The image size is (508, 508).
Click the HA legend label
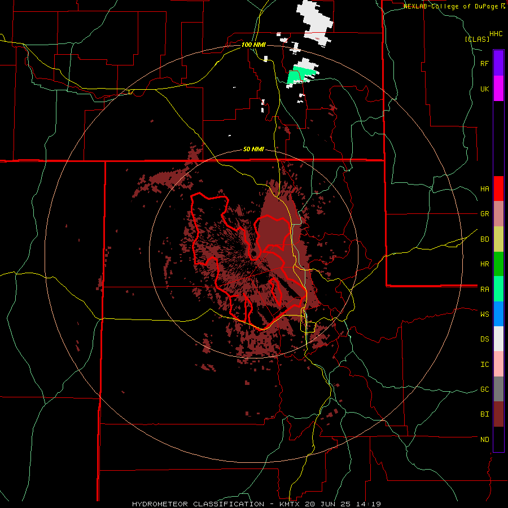tap(484, 189)
